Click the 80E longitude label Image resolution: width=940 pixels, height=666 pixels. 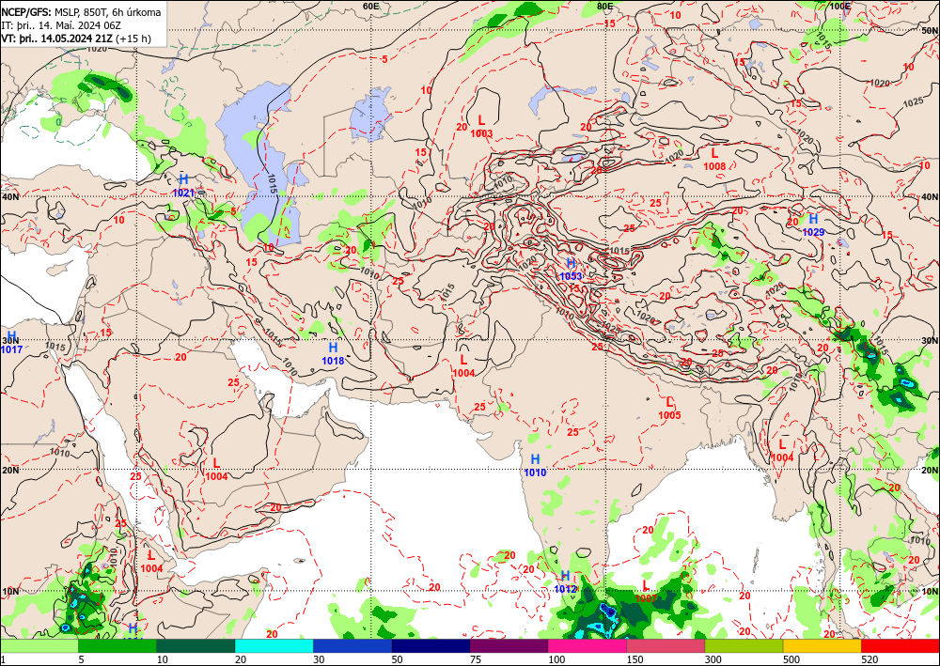pyautogui.click(x=604, y=6)
